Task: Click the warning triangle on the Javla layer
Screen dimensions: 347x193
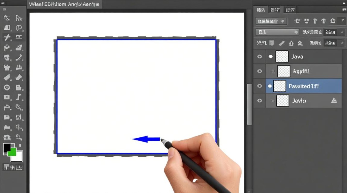Action: (x=334, y=101)
